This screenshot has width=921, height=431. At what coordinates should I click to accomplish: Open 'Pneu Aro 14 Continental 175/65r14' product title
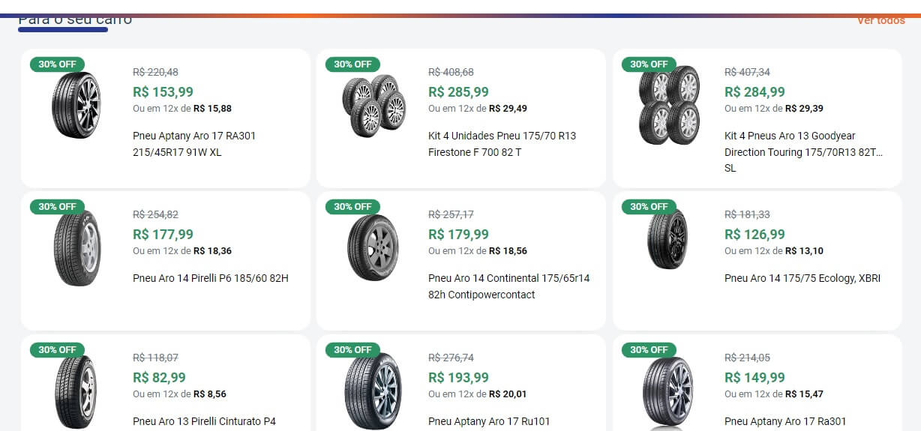point(508,286)
